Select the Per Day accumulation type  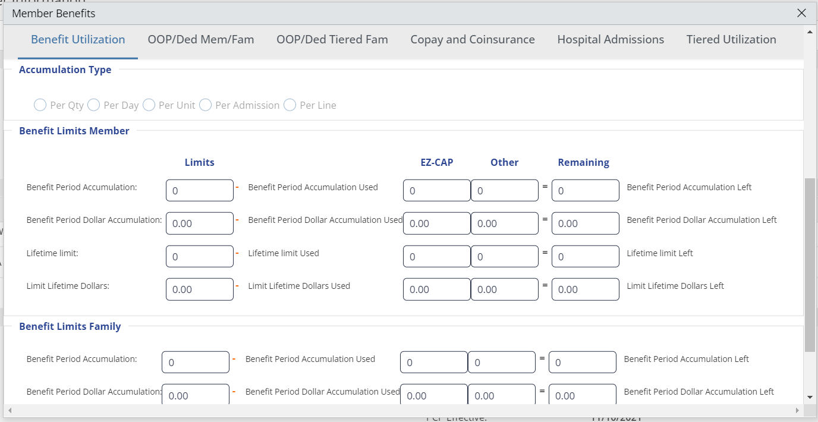(93, 105)
